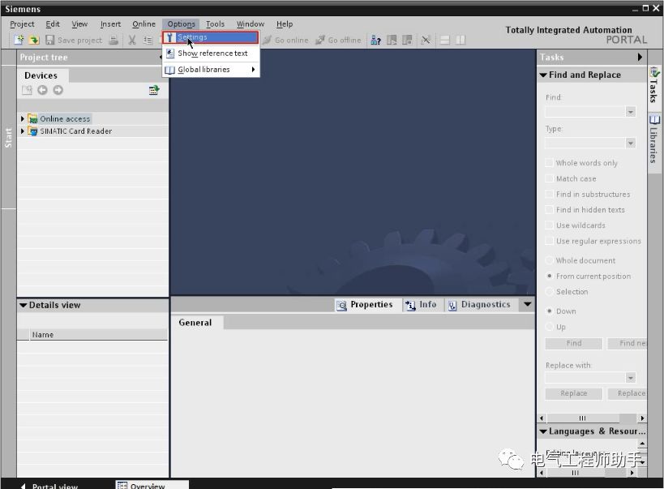
Task: Select the Up direction radio button
Action: (x=549, y=327)
